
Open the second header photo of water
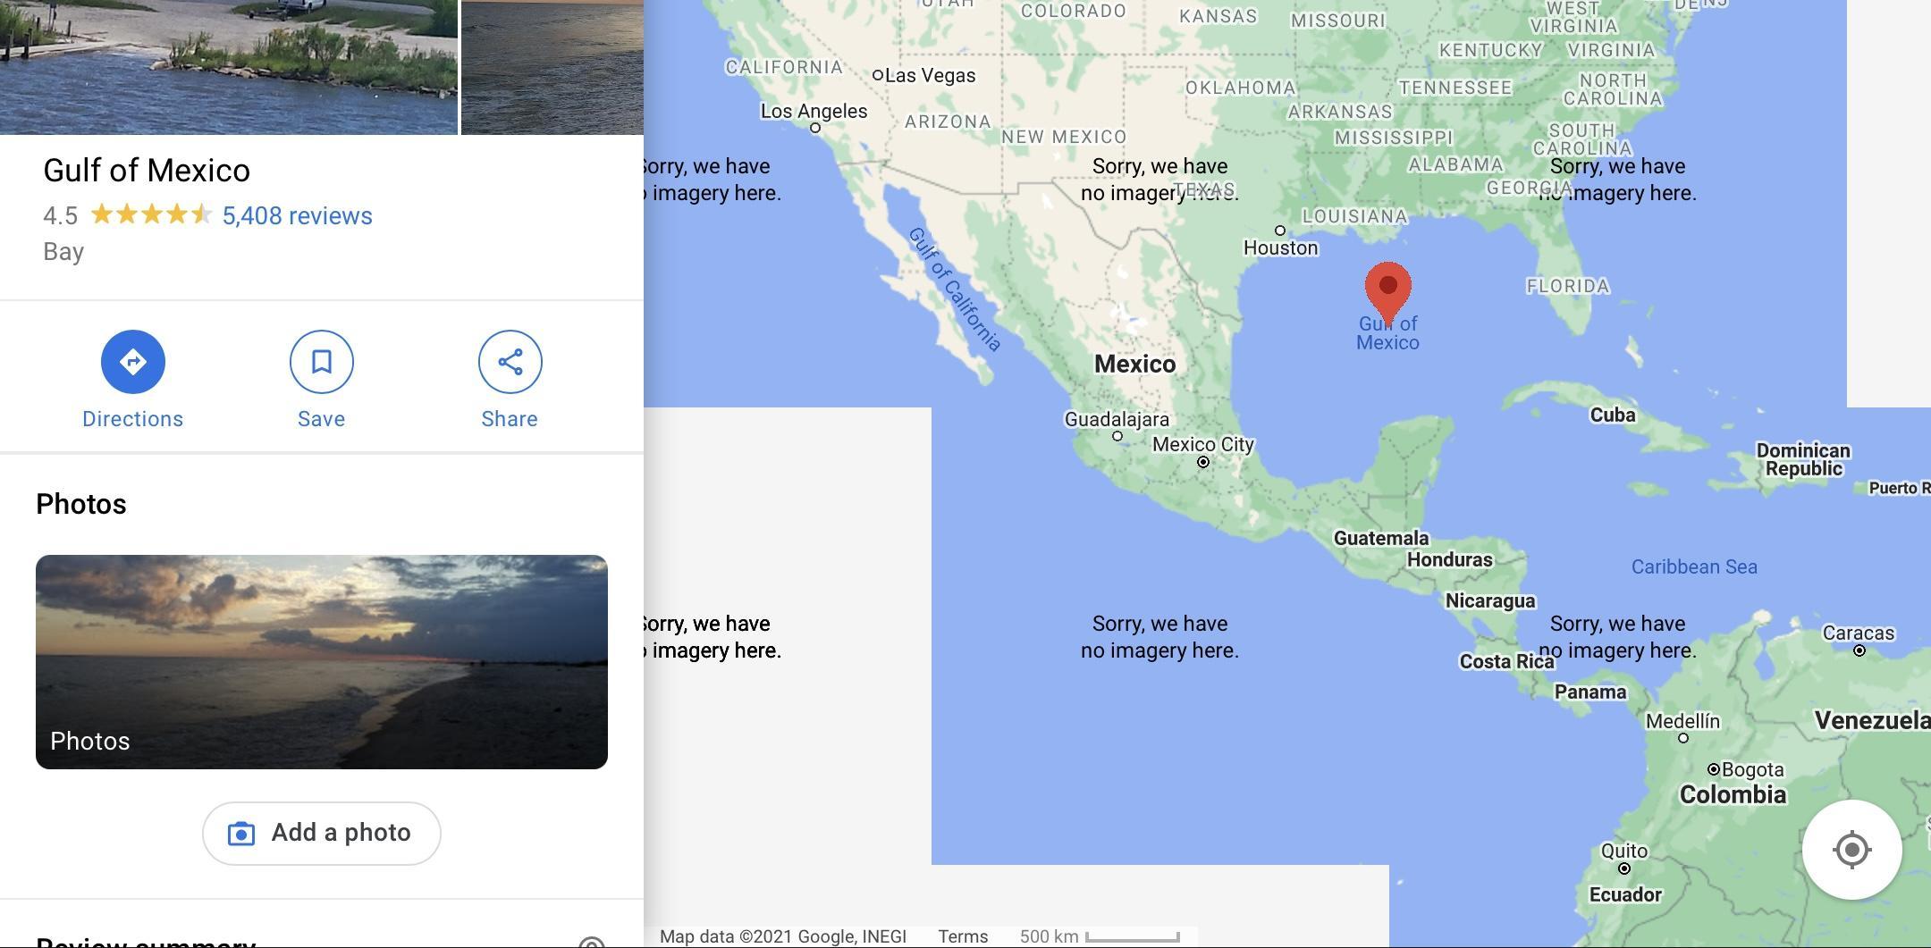552,67
